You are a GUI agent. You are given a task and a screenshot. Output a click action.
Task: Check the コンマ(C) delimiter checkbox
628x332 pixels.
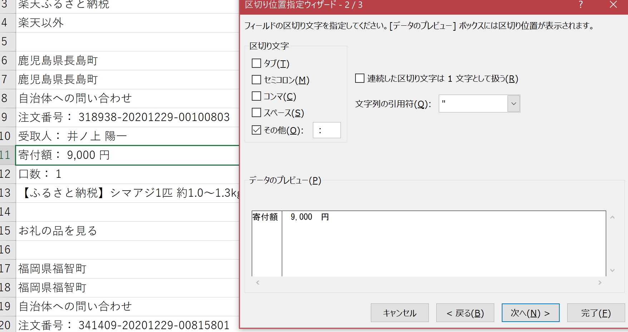click(256, 96)
